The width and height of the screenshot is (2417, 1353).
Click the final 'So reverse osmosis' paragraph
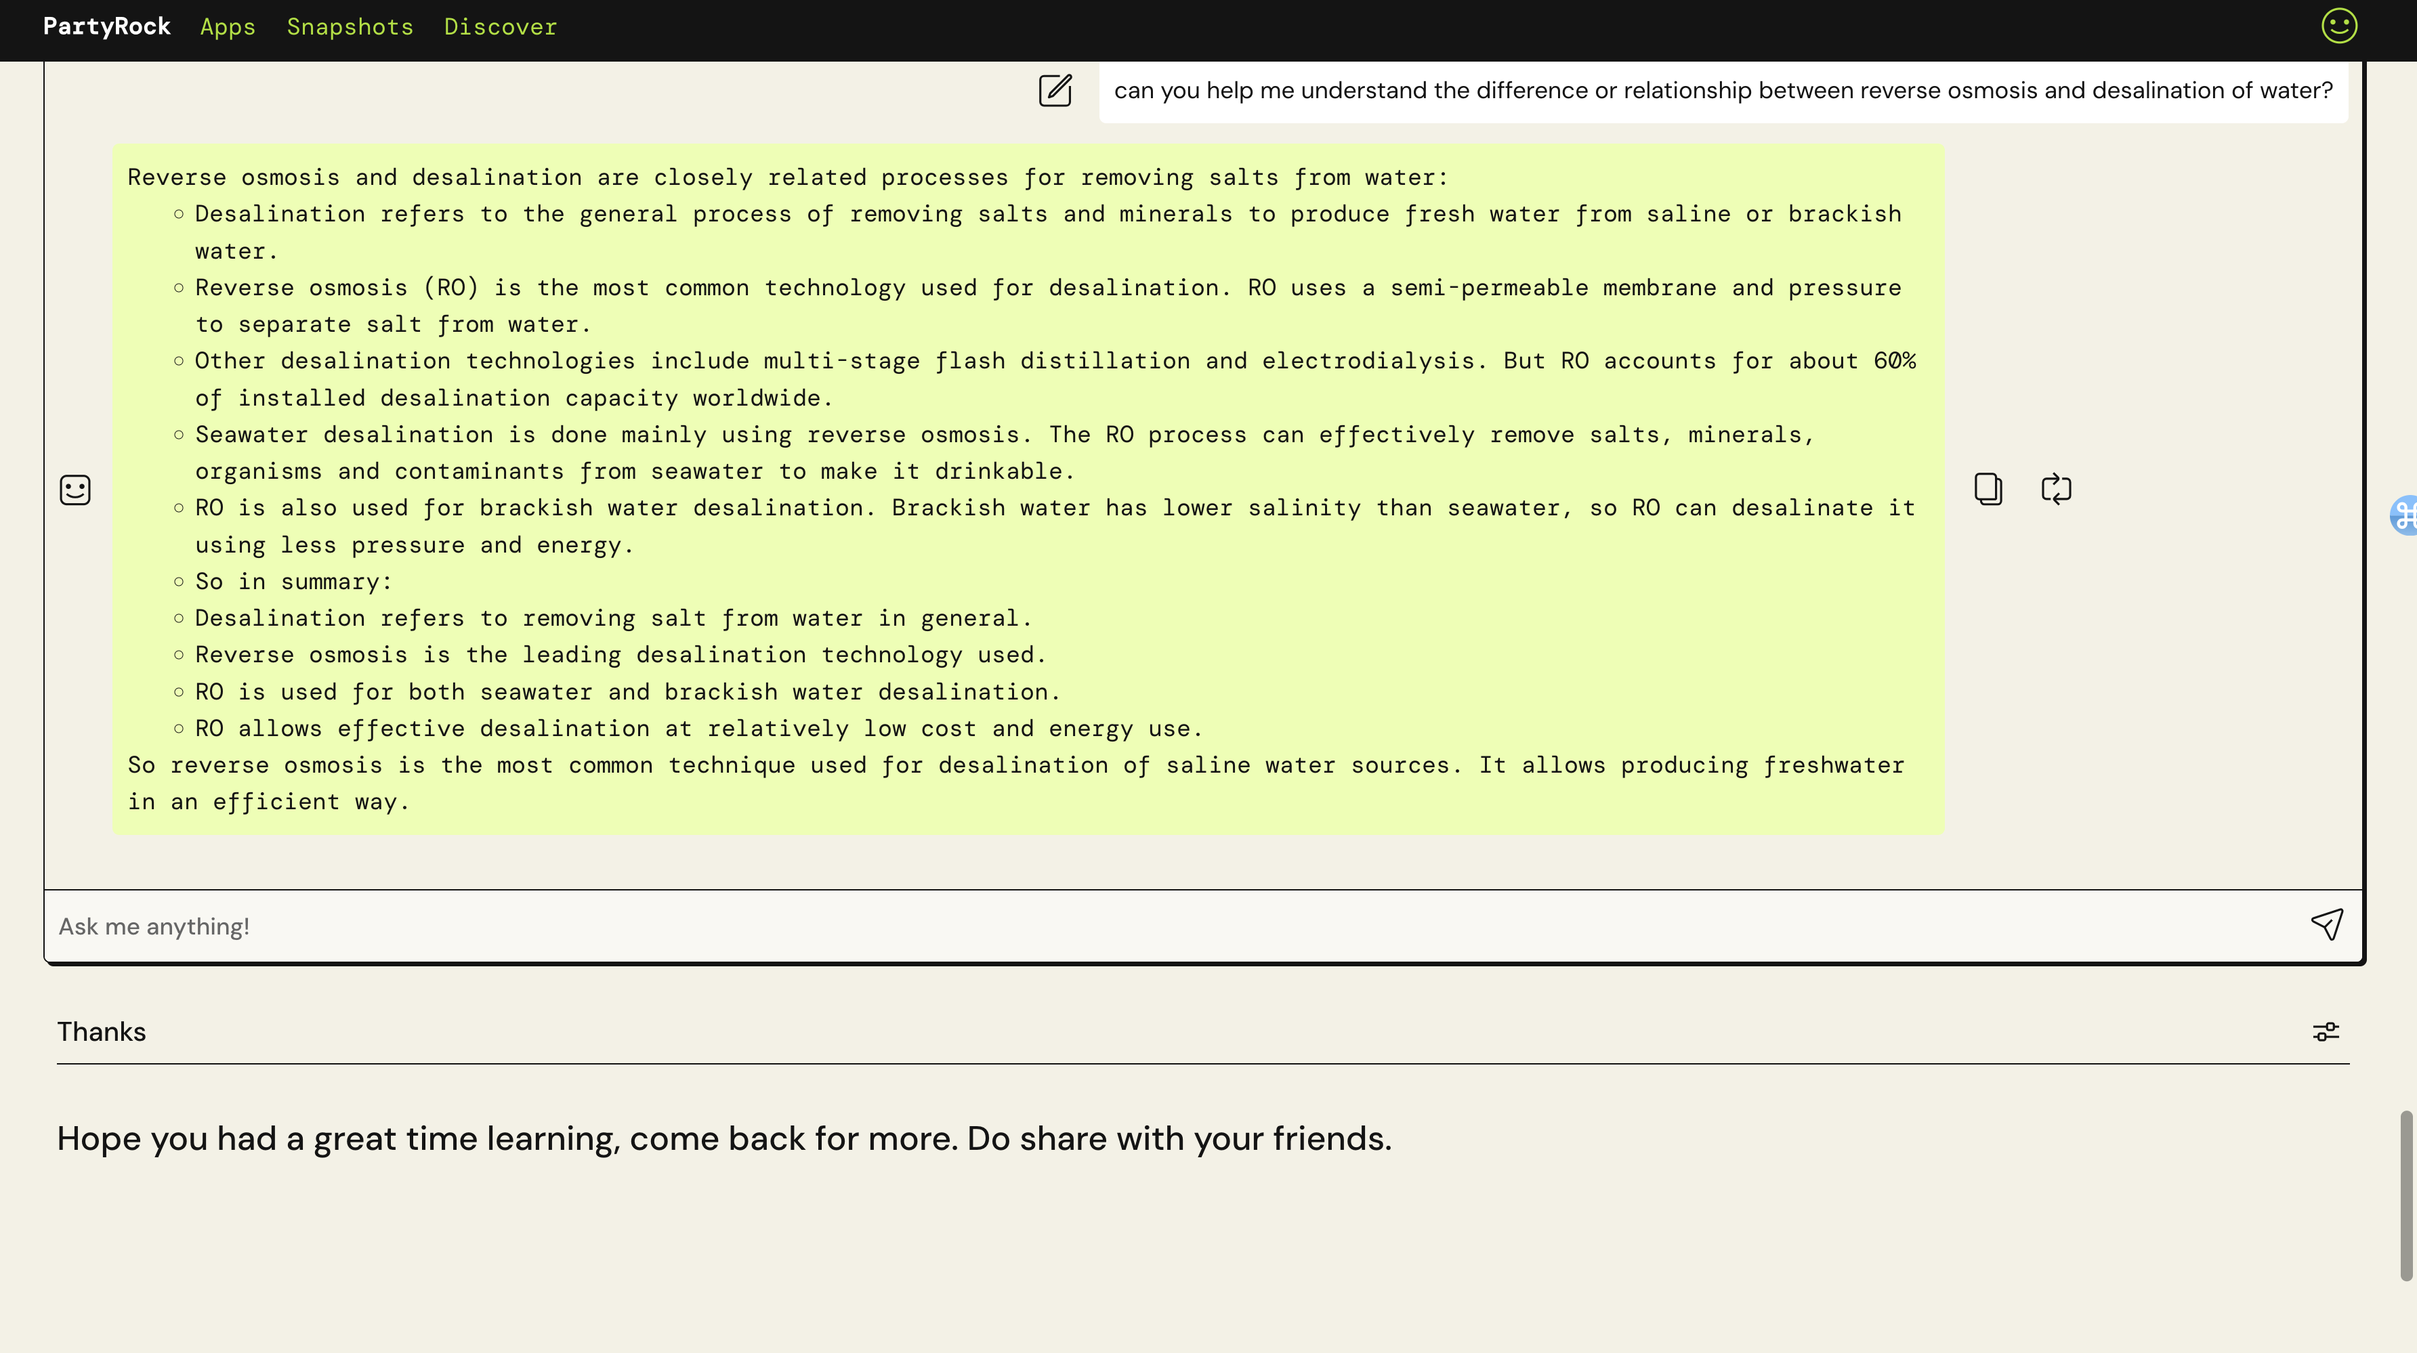pos(1015,783)
